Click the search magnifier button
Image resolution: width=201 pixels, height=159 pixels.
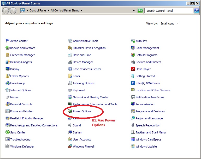pos(197,11)
